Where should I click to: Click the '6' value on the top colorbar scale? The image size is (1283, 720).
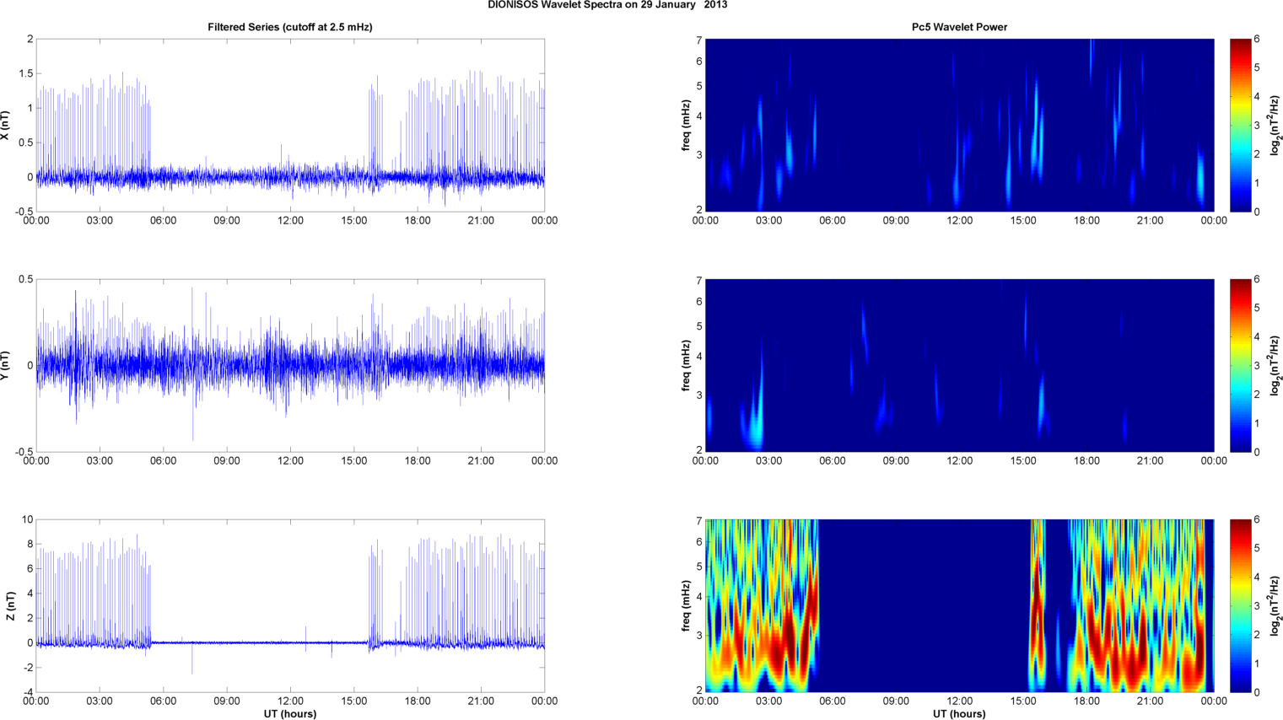point(1257,39)
